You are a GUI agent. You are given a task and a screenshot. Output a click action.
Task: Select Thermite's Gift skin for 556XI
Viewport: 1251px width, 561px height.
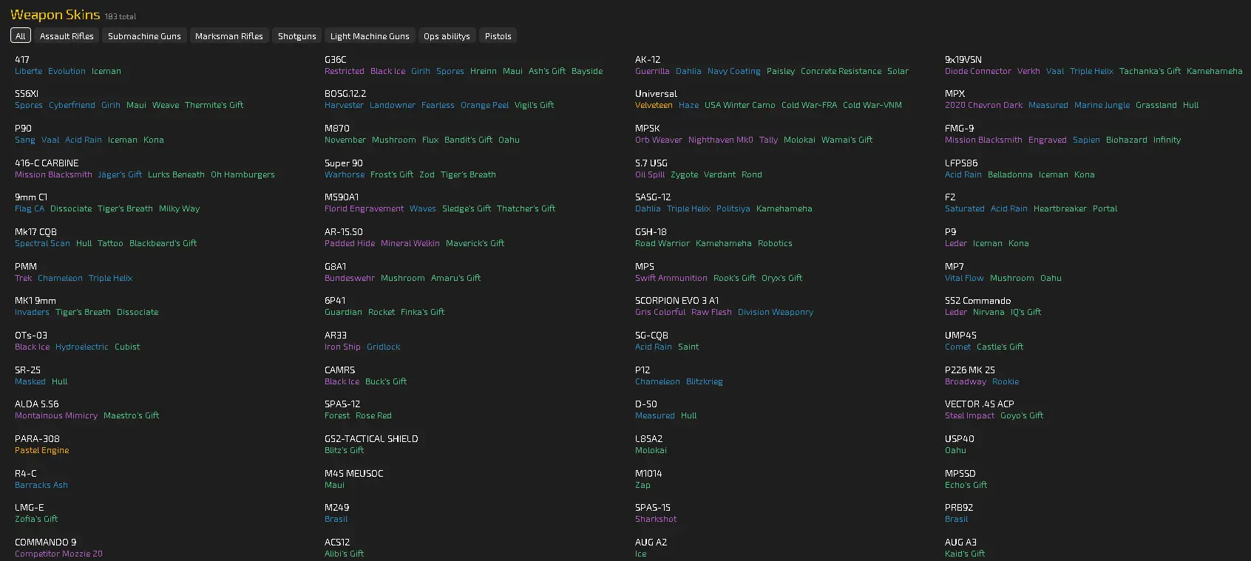(x=214, y=105)
